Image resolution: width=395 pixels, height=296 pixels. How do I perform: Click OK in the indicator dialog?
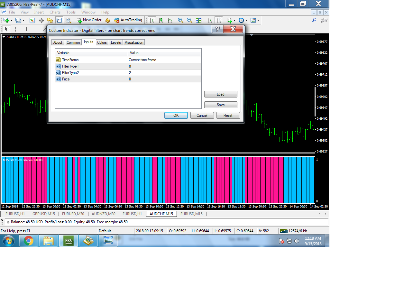coord(176,116)
